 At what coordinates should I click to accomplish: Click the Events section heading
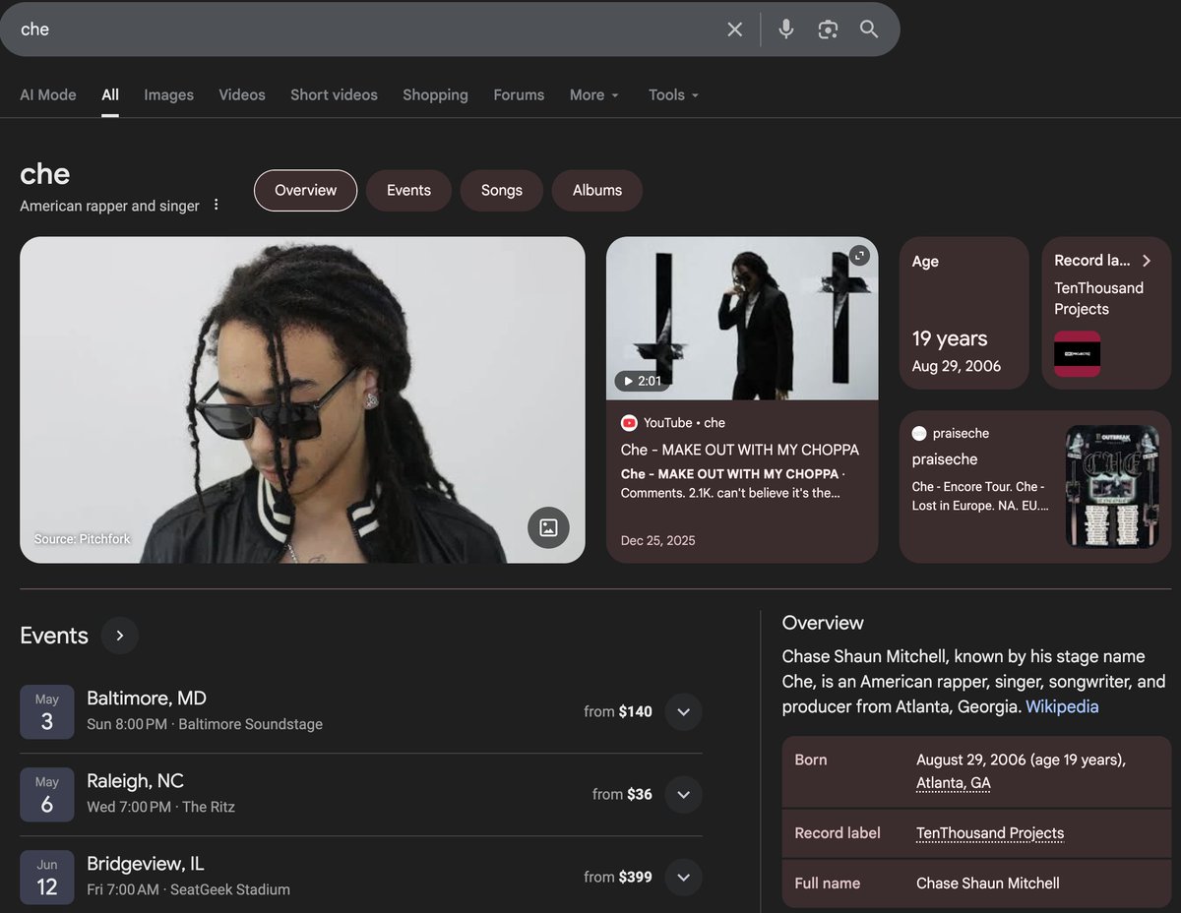tap(54, 636)
